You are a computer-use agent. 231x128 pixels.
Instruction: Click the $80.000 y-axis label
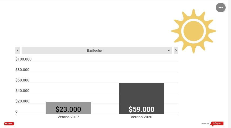coord(22,70)
